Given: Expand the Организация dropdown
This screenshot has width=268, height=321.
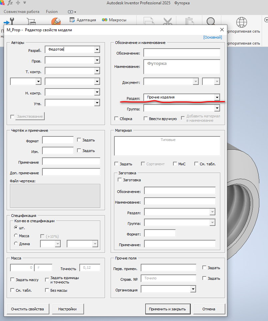Looking at the screenshot, I should (193, 289).
